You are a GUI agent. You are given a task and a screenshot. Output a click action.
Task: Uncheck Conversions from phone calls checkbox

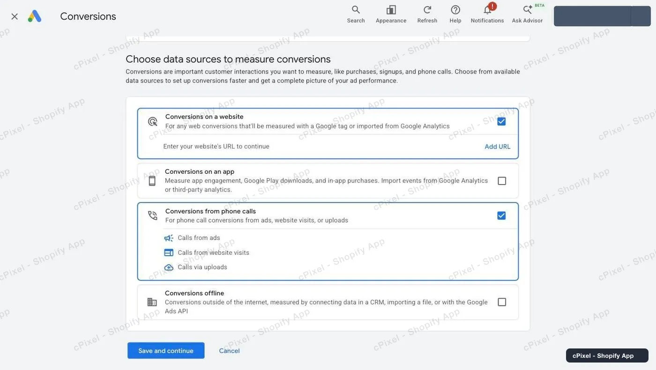501,215
